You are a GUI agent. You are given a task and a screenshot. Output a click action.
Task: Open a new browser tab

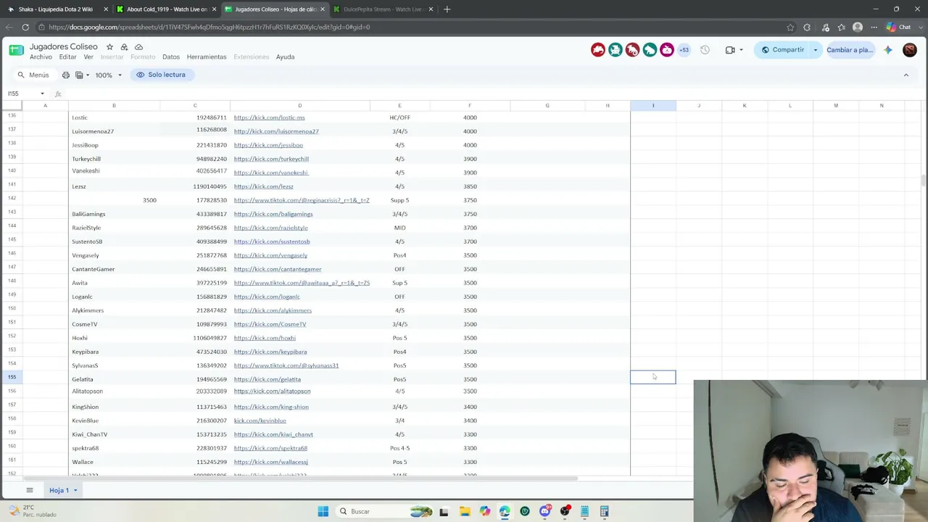coord(447,9)
